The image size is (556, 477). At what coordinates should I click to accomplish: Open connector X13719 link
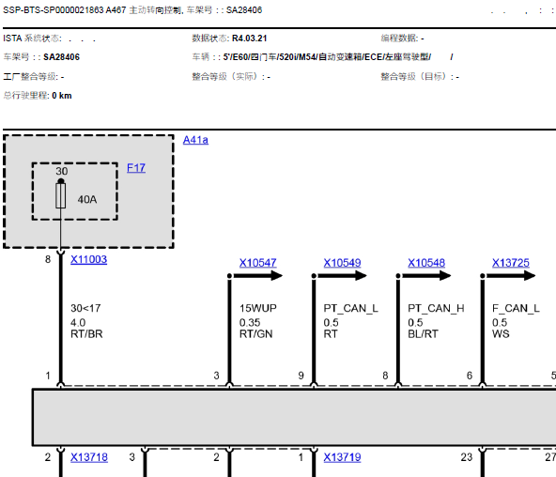pos(342,457)
